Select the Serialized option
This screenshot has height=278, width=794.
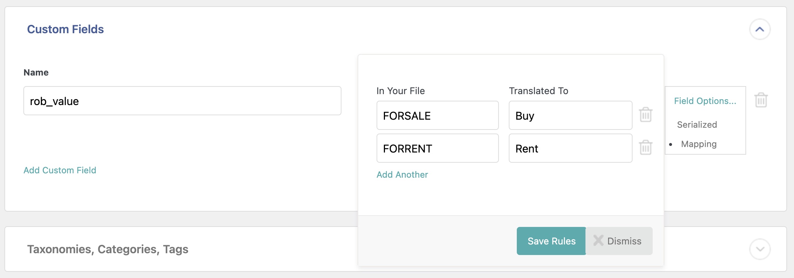click(x=696, y=125)
